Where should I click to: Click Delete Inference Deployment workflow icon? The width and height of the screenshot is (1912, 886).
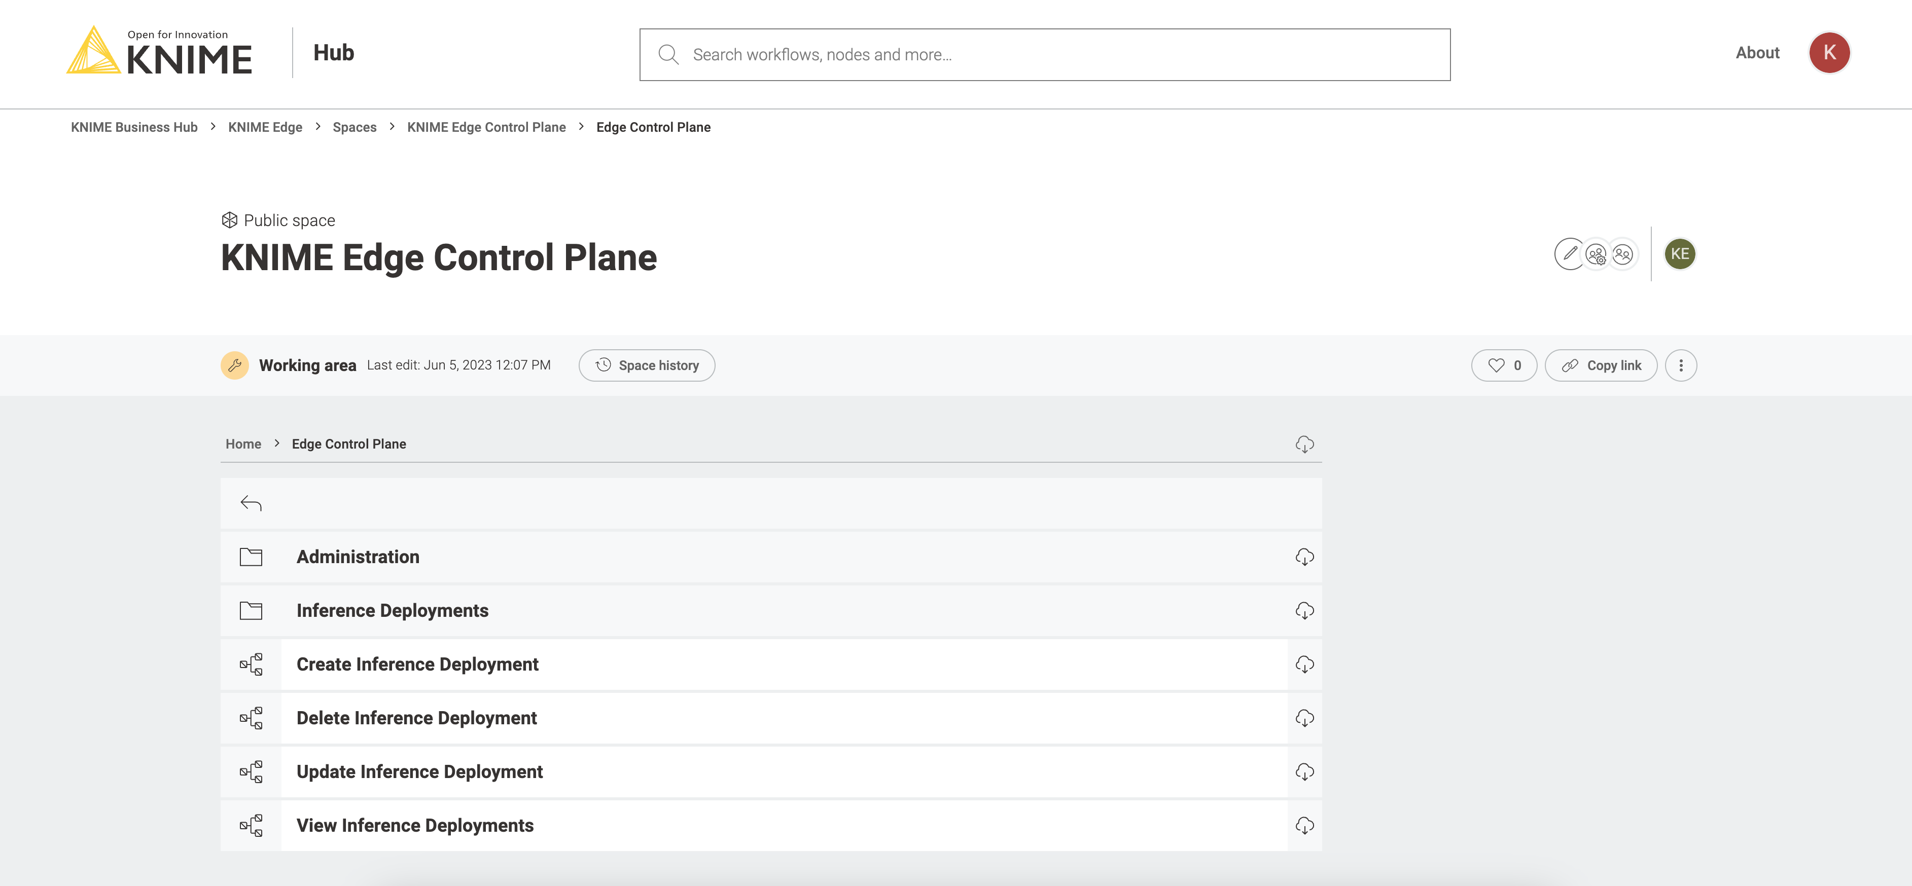click(x=251, y=718)
